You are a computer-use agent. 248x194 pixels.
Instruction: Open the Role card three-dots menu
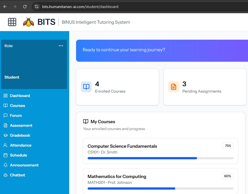pyautogui.click(x=61, y=46)
